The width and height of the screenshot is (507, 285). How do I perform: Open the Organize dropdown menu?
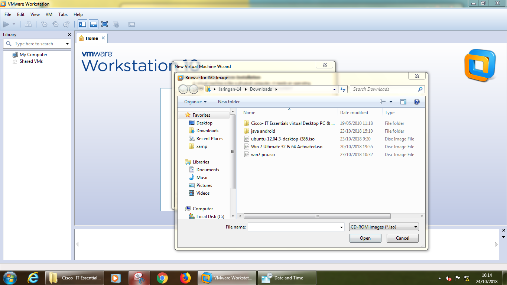tap(195, 102)
